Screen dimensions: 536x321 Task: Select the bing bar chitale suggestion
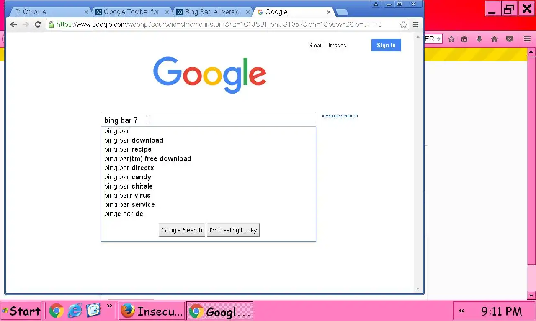tap(209, 186)
